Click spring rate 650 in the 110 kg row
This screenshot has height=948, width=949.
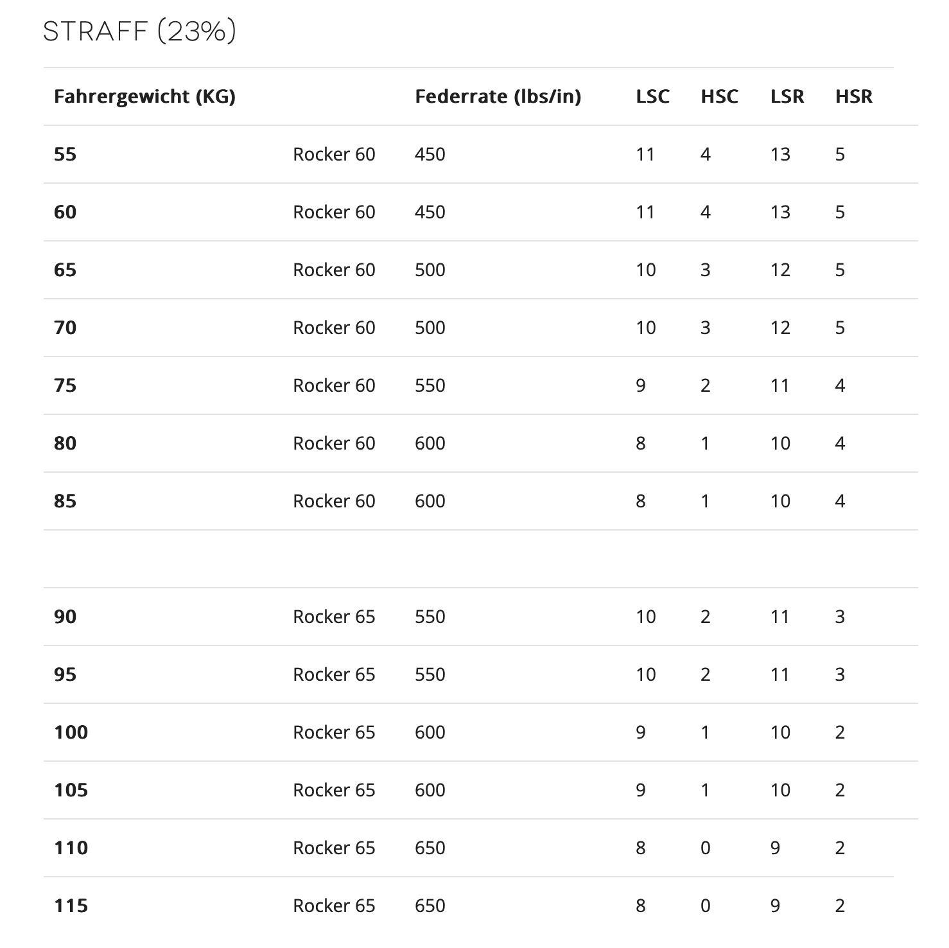(430, 848)
